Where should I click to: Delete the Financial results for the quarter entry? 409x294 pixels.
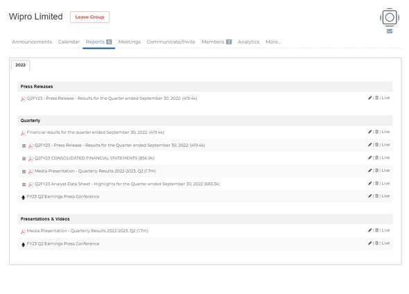pyautogui.click(x=376, y=132)
